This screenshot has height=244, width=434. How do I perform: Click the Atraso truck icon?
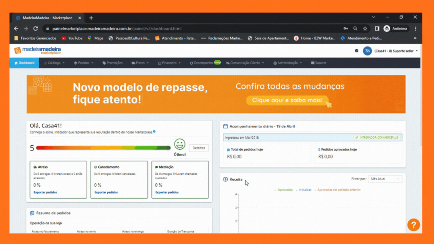pyautogui.click(x=35, y=167)
